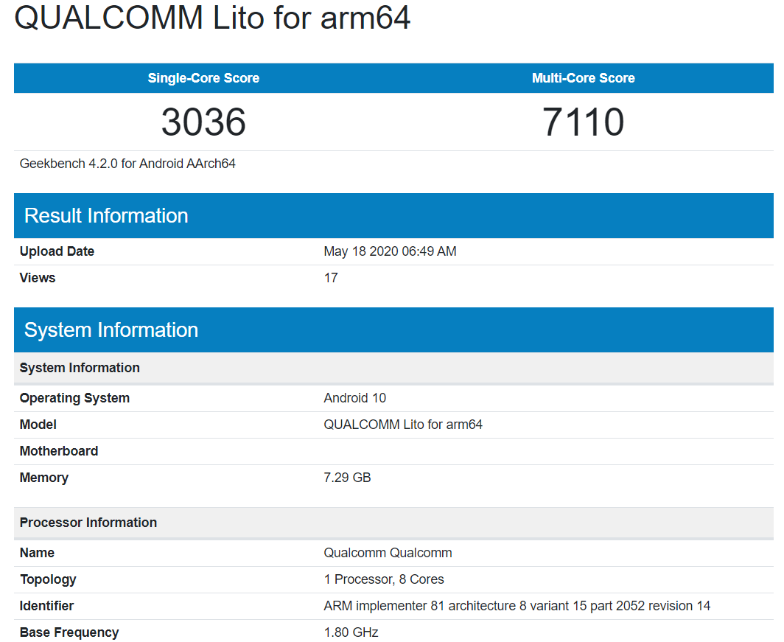Select the Upload Date label
Screen dimensions: 784x642
click(x=57, y=251)
